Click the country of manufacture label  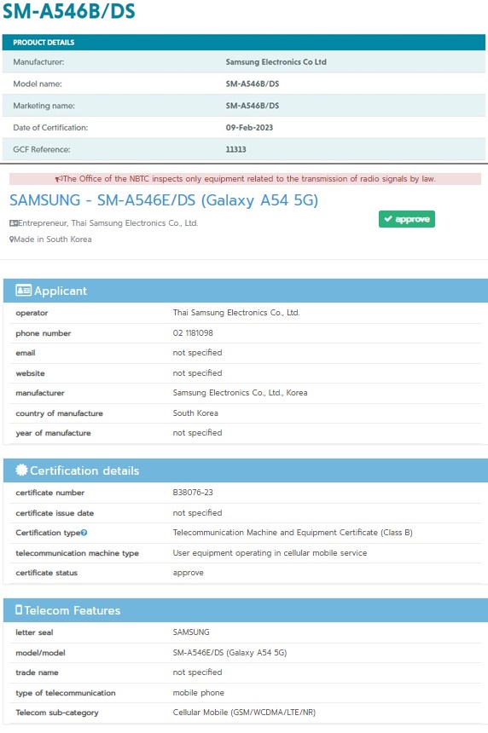point(59,413)
